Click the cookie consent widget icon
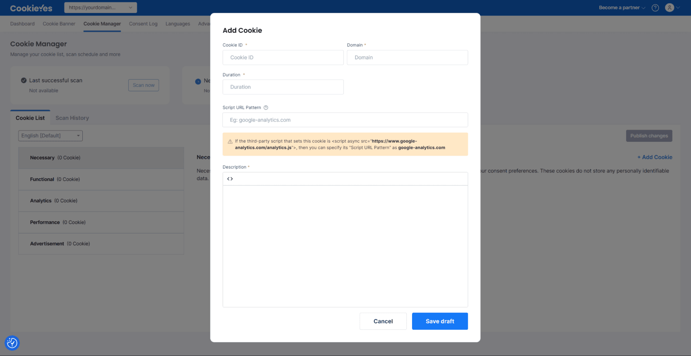691x356 pixels. tap(12, 343)
